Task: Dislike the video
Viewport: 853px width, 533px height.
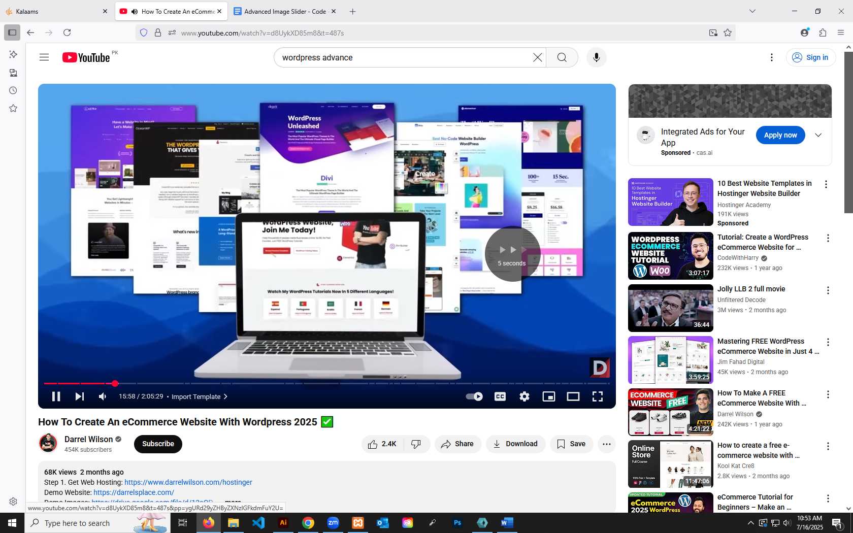Action: (x=416, y=444)
